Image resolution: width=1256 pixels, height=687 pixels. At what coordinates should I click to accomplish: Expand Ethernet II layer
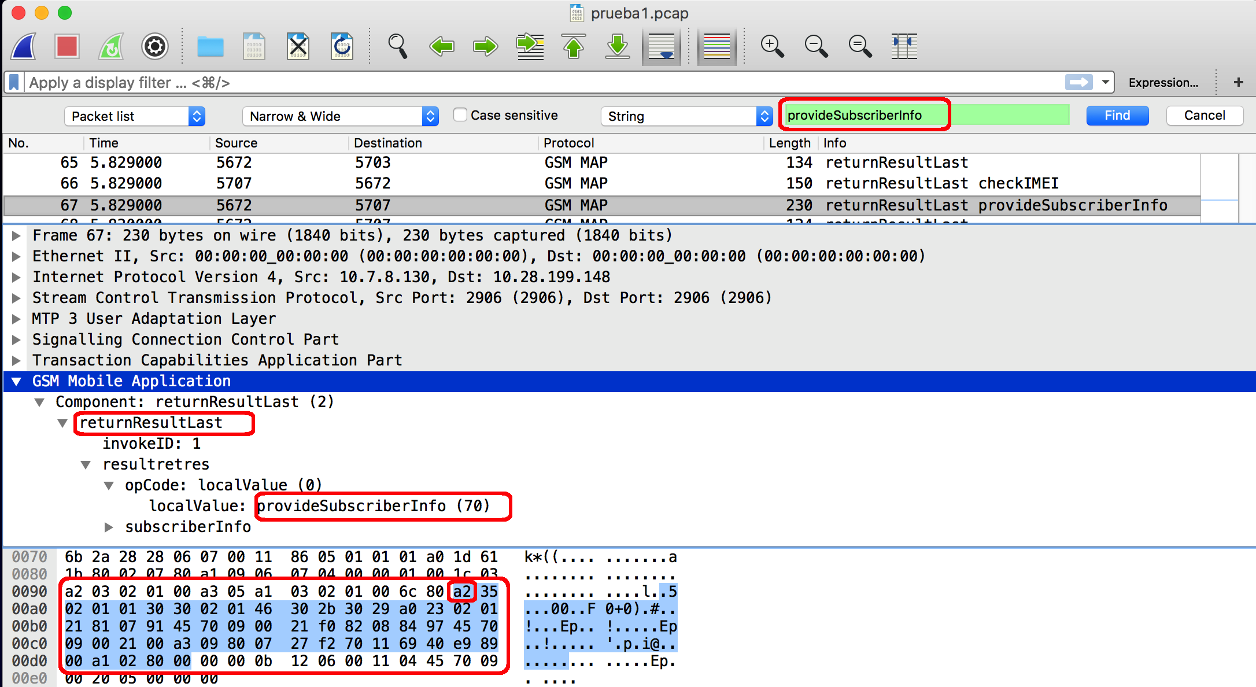coord(17,256)
